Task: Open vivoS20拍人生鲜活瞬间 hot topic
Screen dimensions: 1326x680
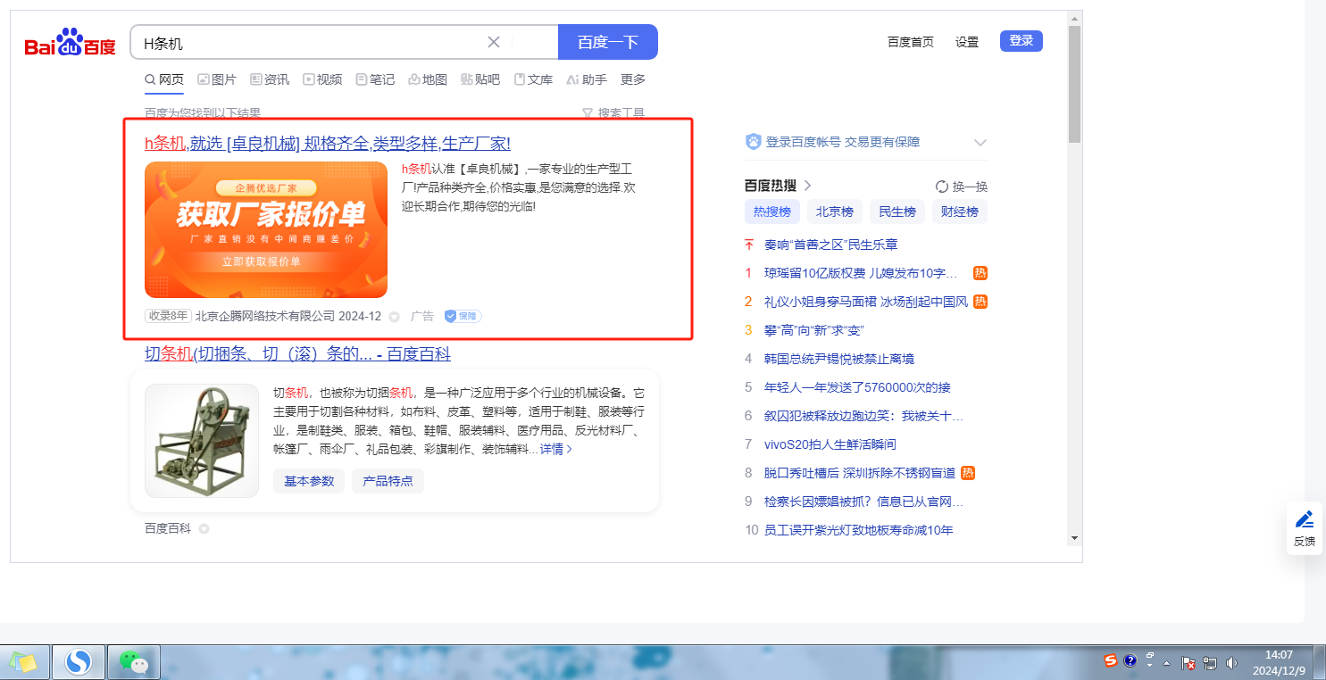Action: [x=830, y=444]
